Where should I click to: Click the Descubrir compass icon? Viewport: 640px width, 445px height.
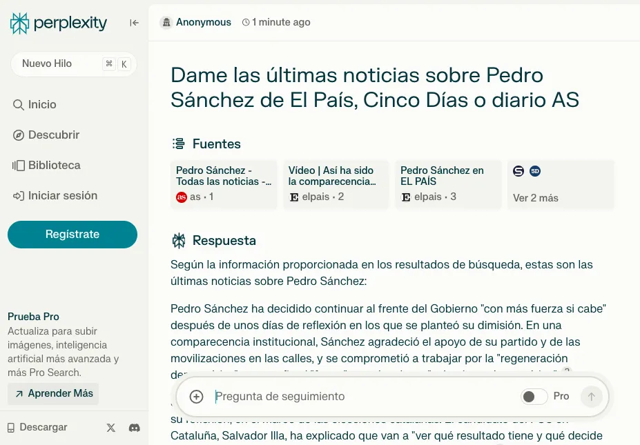pos(19,135)
